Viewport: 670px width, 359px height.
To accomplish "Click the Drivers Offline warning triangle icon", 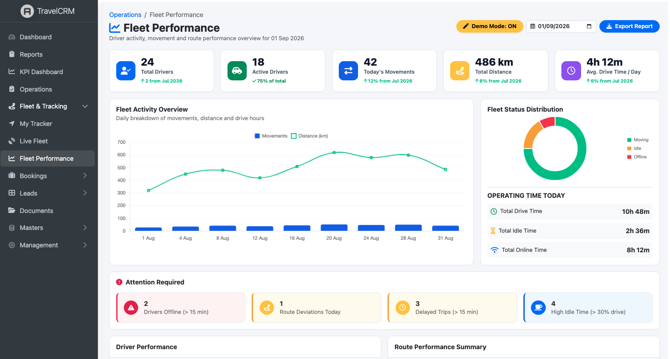I will pos(131,307).
